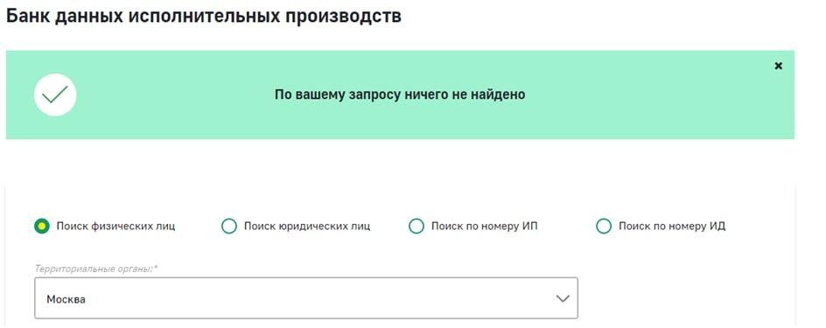Select the 'Поиск физических лиц' radio button
The height and width of the screenshot is (328, 826).
(42, 227)
